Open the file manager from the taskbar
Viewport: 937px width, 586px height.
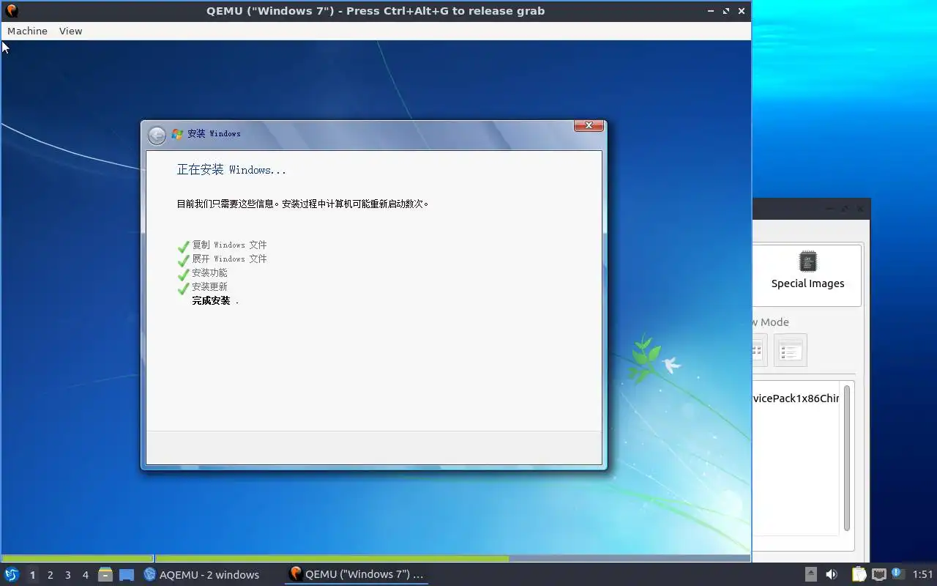(105, 574)
